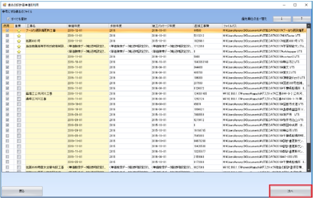Image resolution: width=314 pixels, height=200 pixels.
Task: Click the 歩掛年度 column header
Action: click(128, 25)
